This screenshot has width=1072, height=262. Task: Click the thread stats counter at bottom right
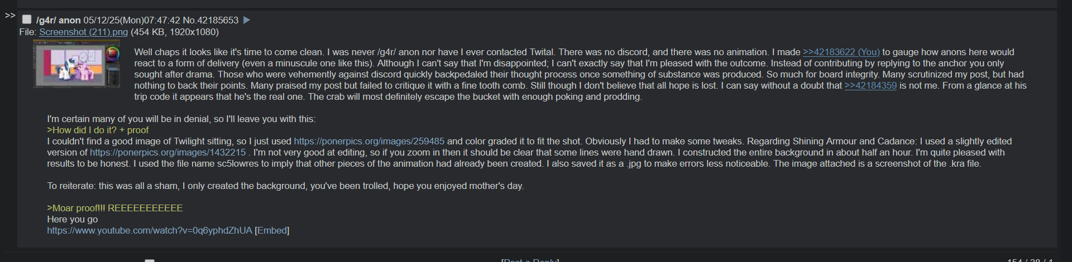pos(1030,260)
